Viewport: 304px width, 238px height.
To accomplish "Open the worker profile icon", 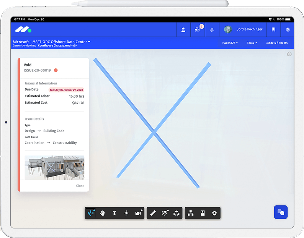I will [x=183, y=29].
